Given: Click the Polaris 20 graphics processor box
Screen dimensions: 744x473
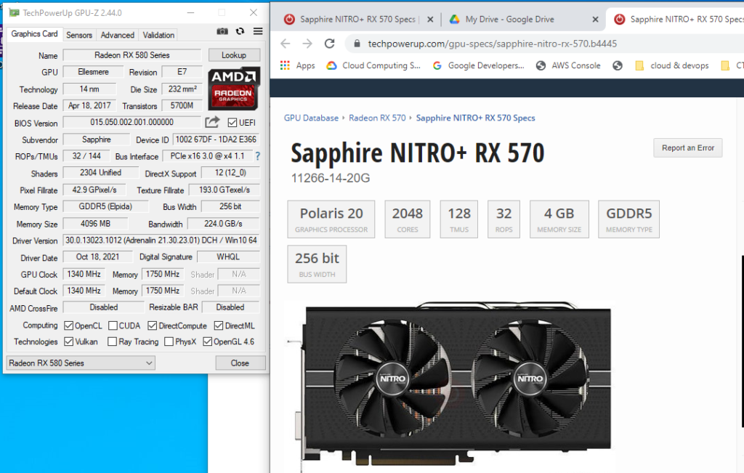Looking at the screenshot, I should (x=331, y=219).
